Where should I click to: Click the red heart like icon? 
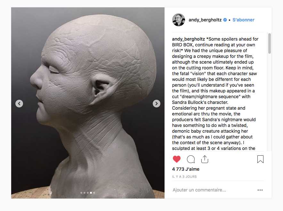click(x=176, y=159)
